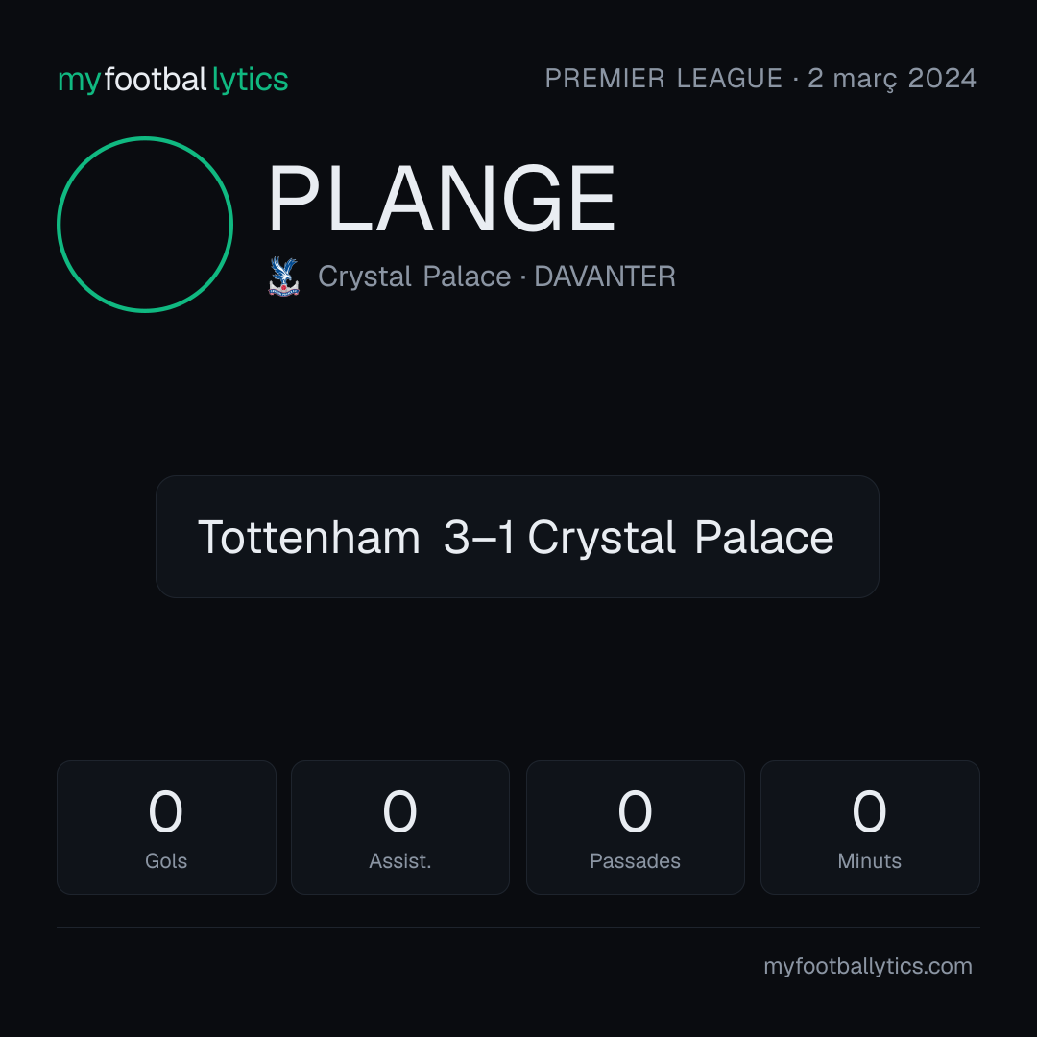Click the zero value above Gols
This screenshot has height=1037, width=1037.
(165, 810)
